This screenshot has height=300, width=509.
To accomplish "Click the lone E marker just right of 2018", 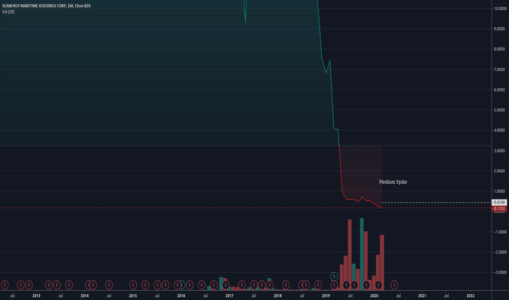I will pos(286,285).
